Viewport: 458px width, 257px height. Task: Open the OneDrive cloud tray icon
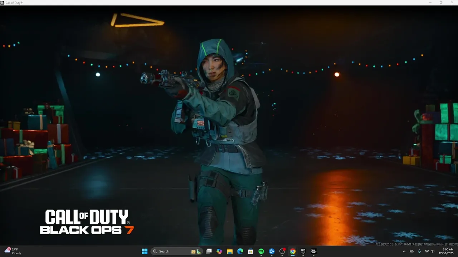coord(411,251)
